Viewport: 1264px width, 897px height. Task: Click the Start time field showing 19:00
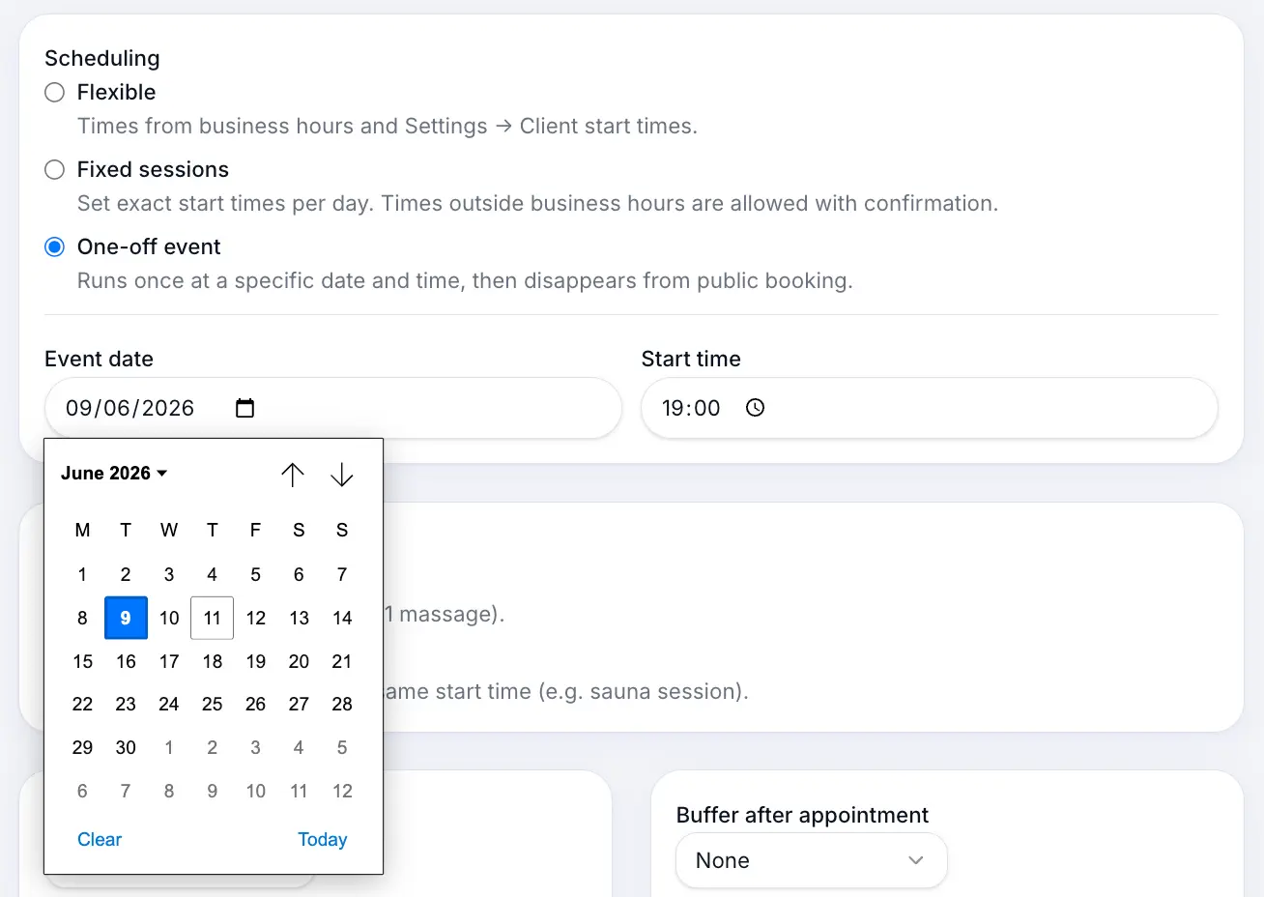tap(929, 408)
